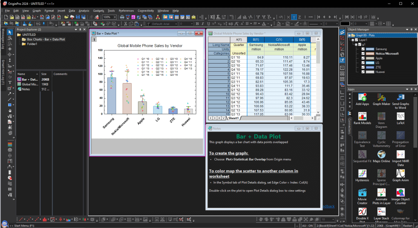Uncheck the Samsung plot visibility

pos(363,49)
